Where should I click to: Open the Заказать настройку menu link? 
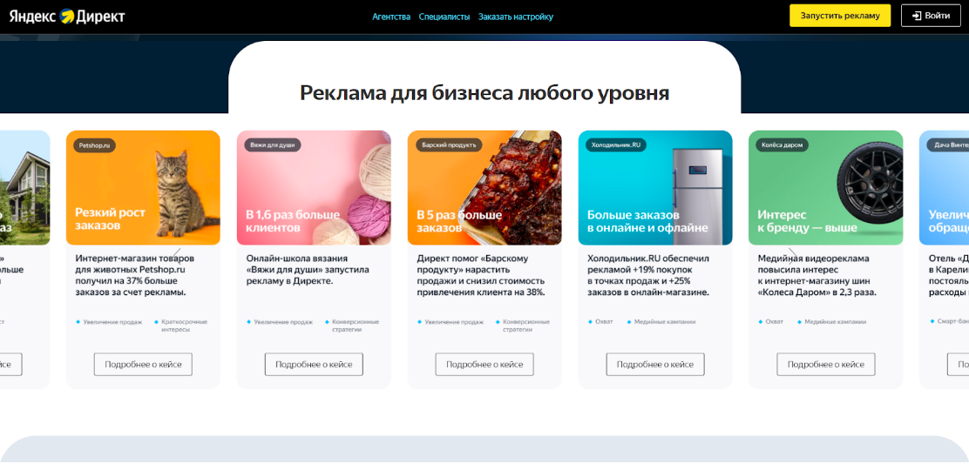pyautogui.click(x=515, y=17)
